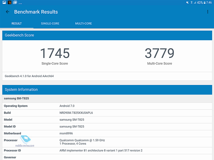Viewport: 214px width, 160px height.
Task: Tap the Build row label
Action: pos(7,113)
